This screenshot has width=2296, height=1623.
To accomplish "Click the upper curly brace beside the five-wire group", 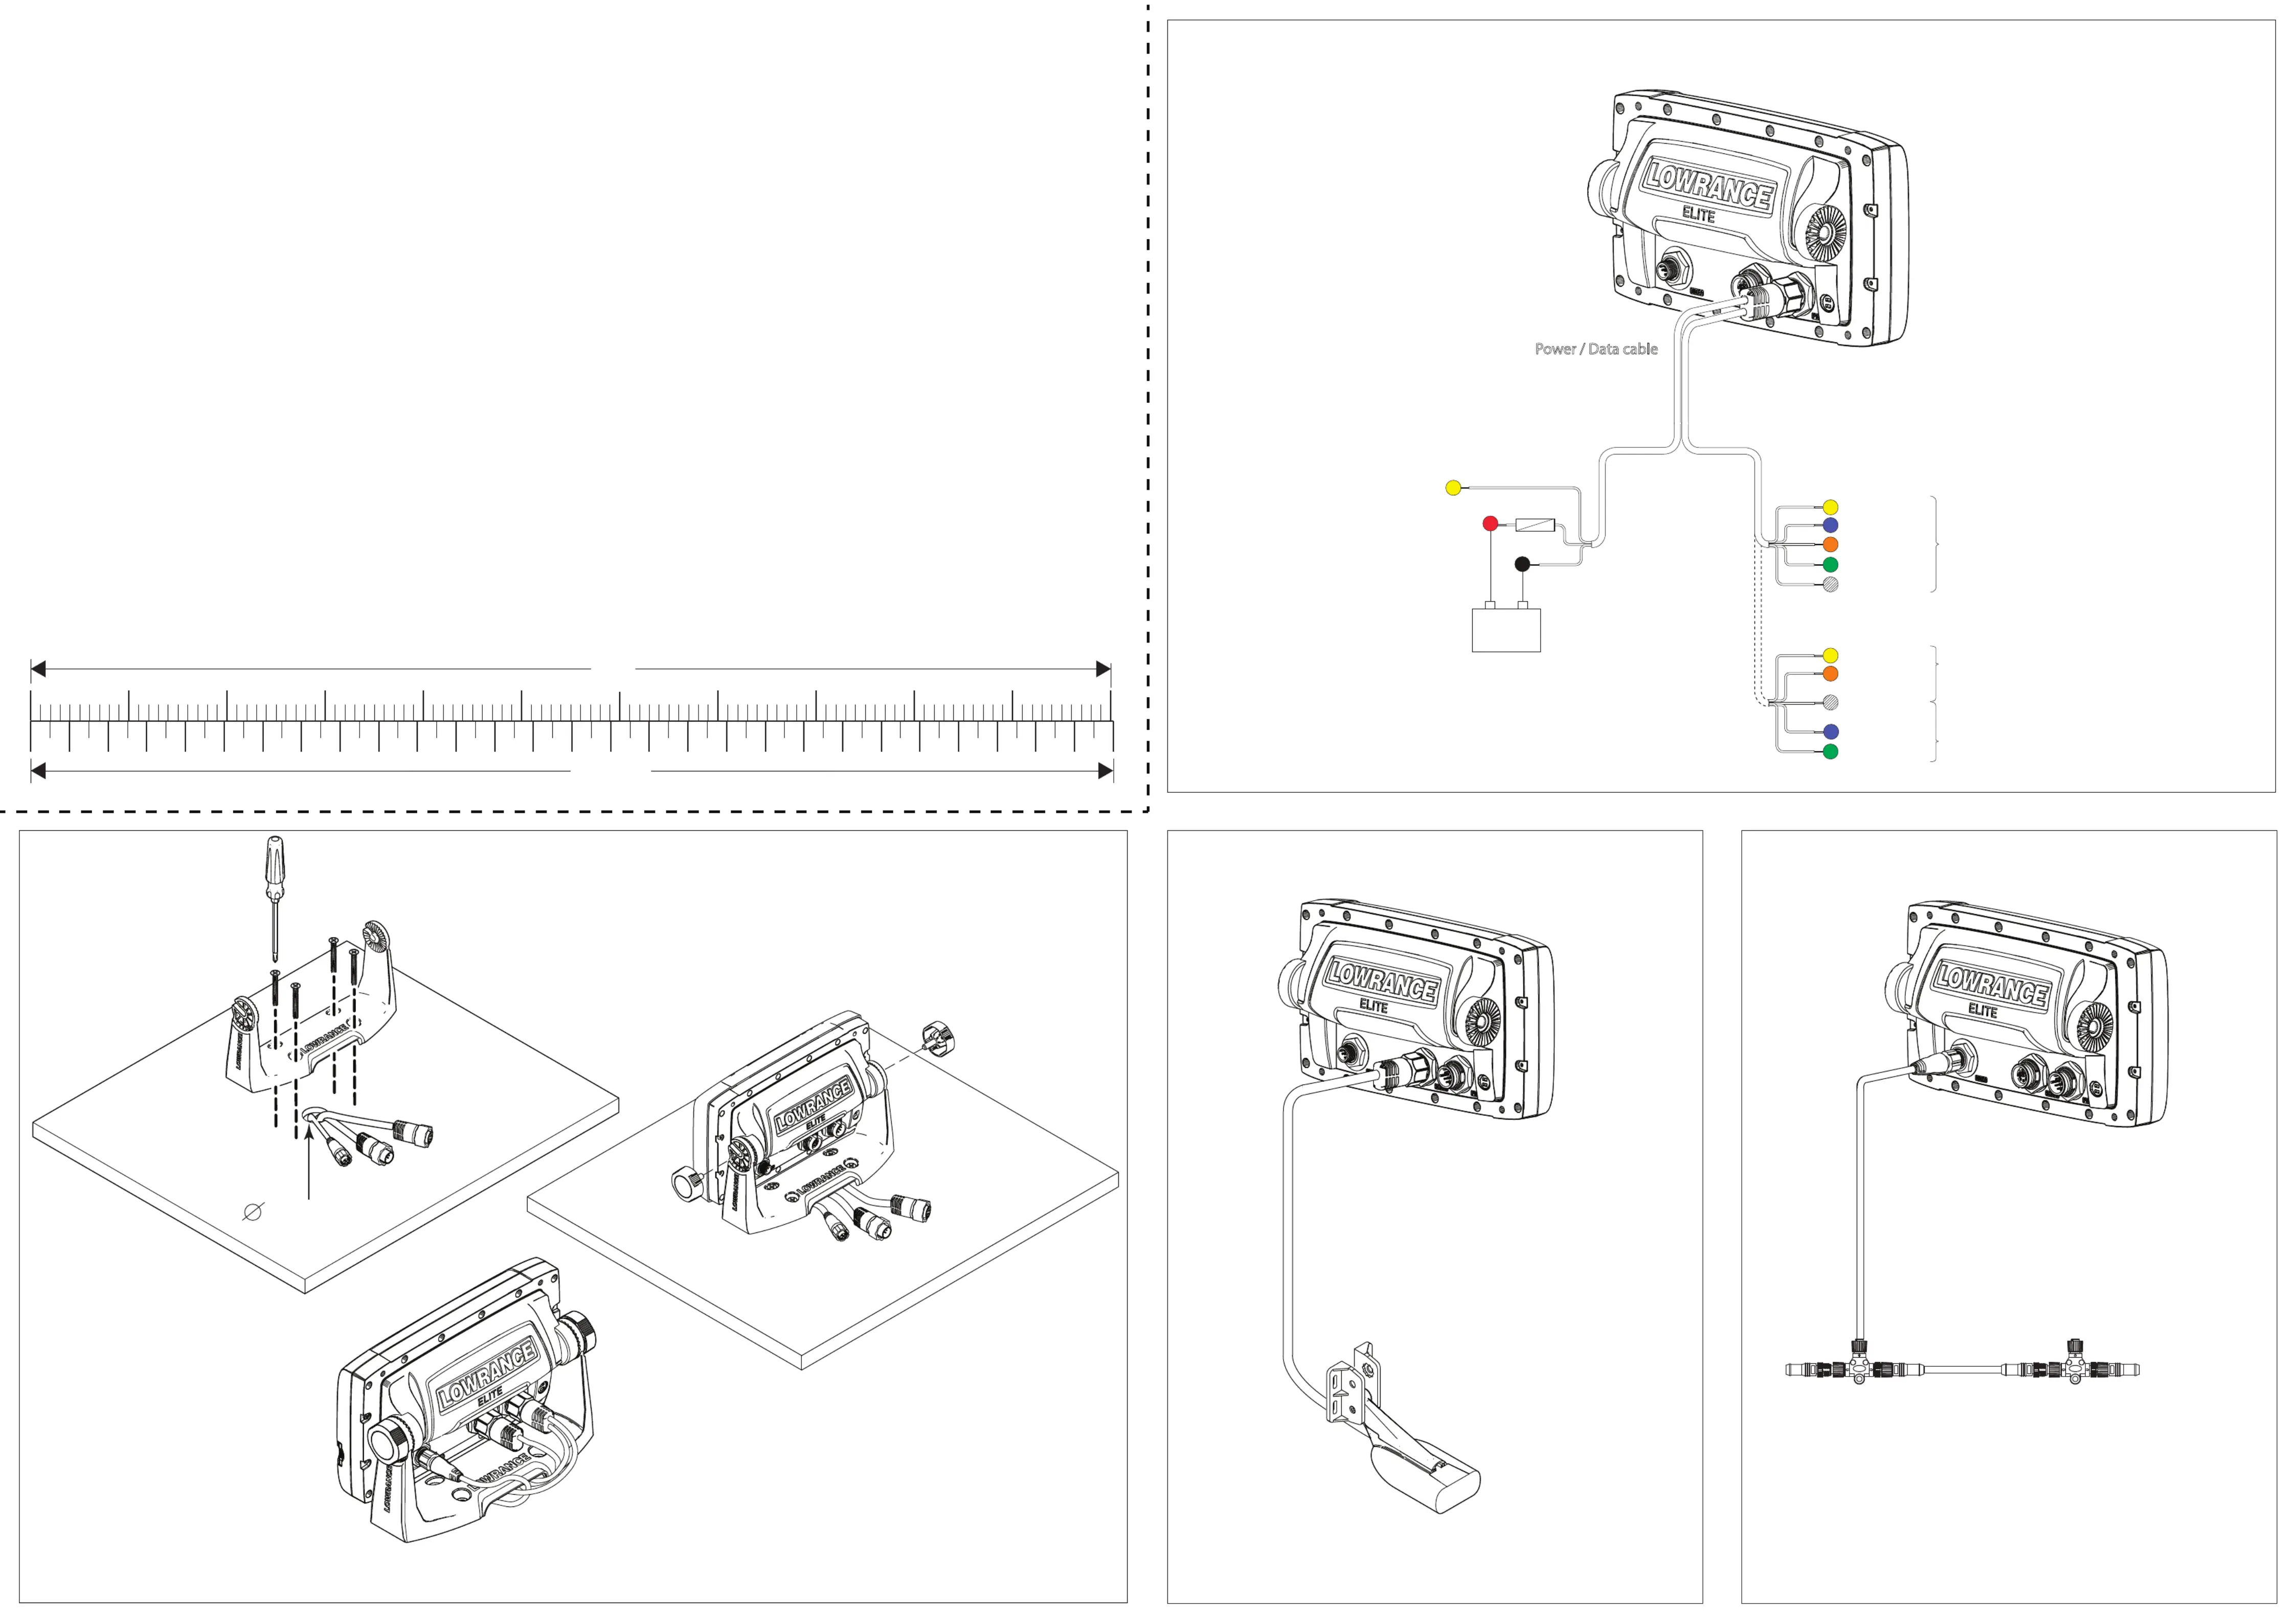I will click(1935, 545).
